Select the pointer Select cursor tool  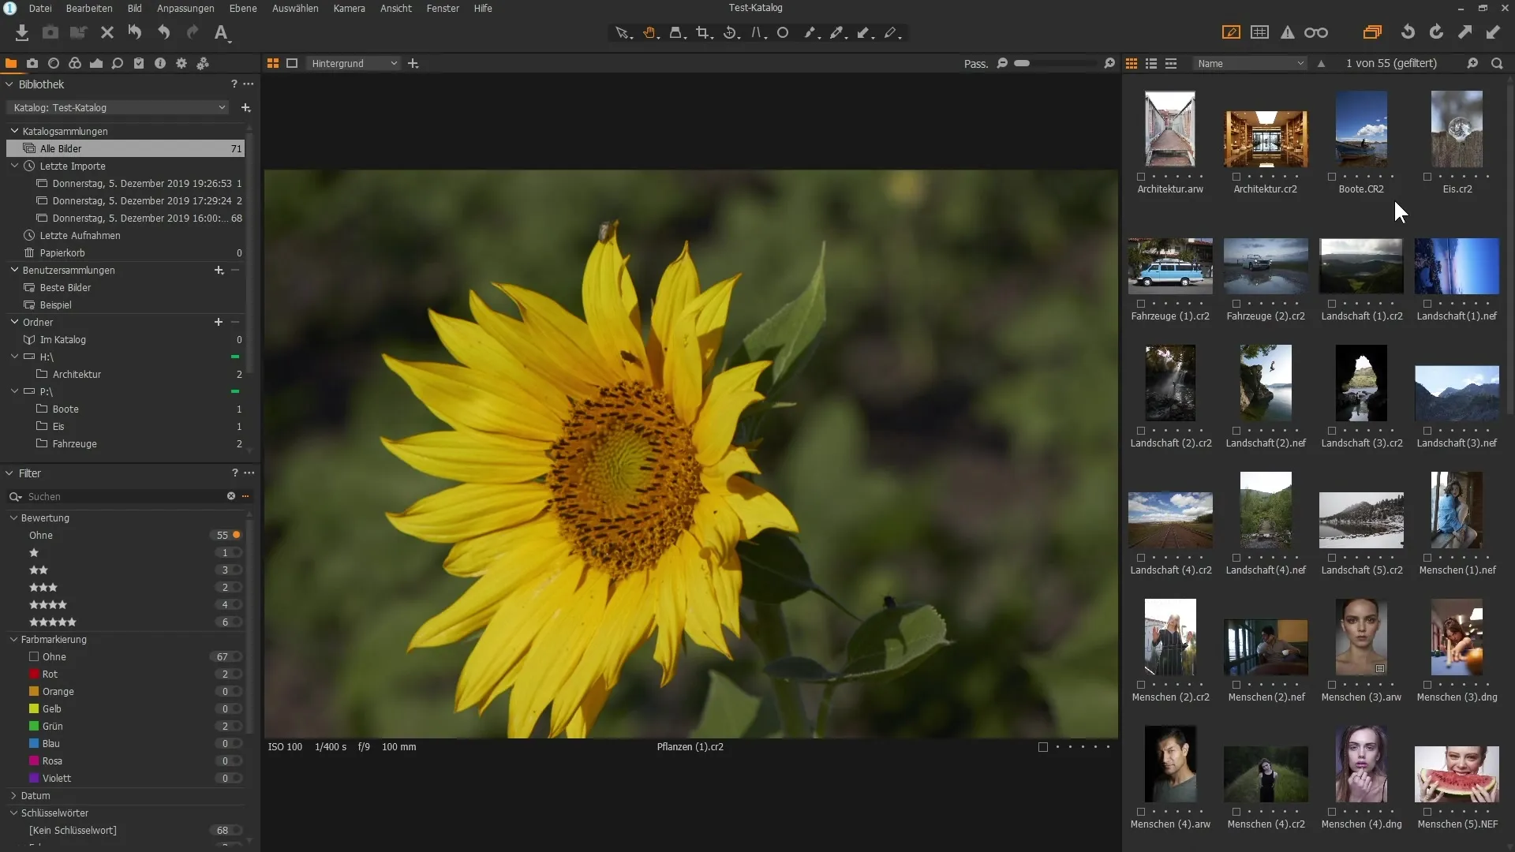(x=623, y=33)
